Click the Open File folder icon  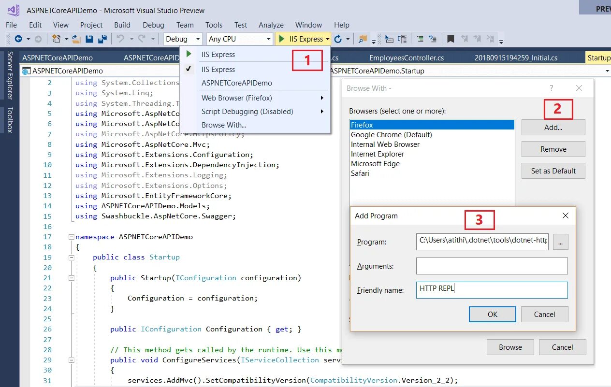click(x=76, y=39)
